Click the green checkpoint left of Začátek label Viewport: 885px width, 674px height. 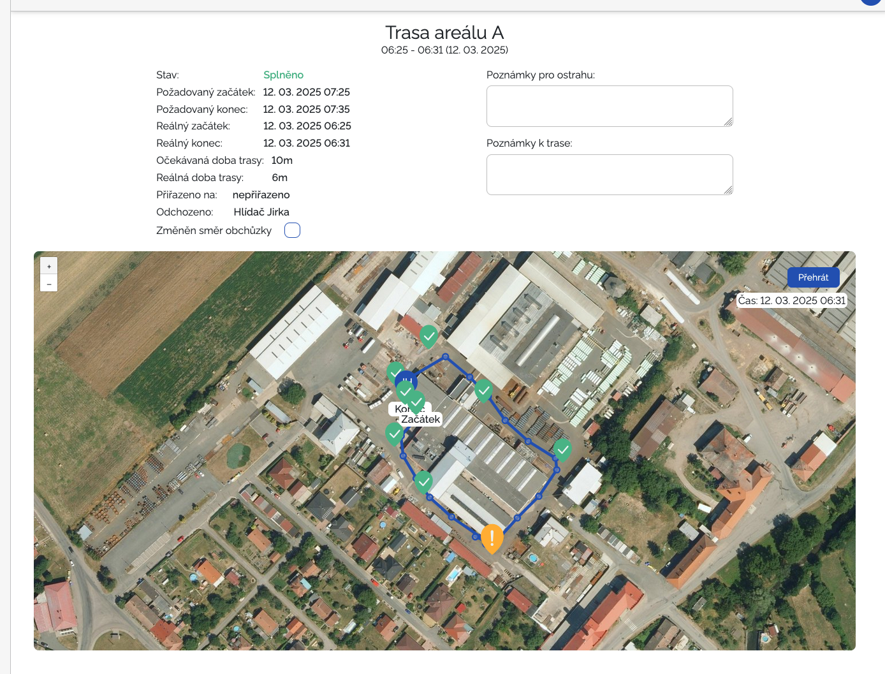(394, 434)
